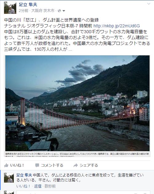The height and width of the screenshot is (194, 154).
Task: Click the 大阪府 茨木市 location link
Action: click(43, 11)
